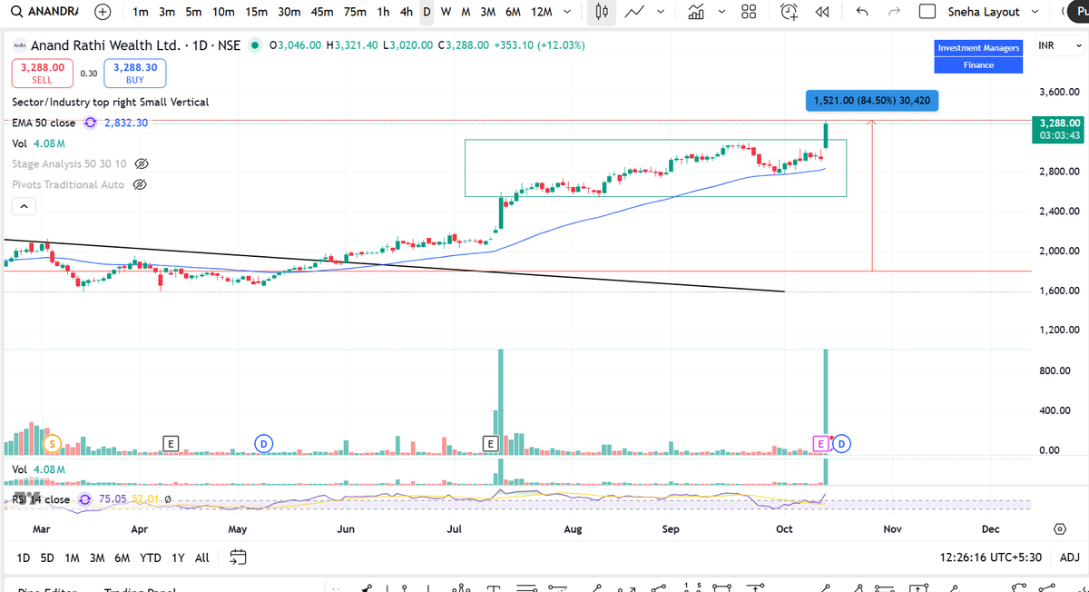
Task: Click the plus icon to add a symbol
Action: click(102, 12)
